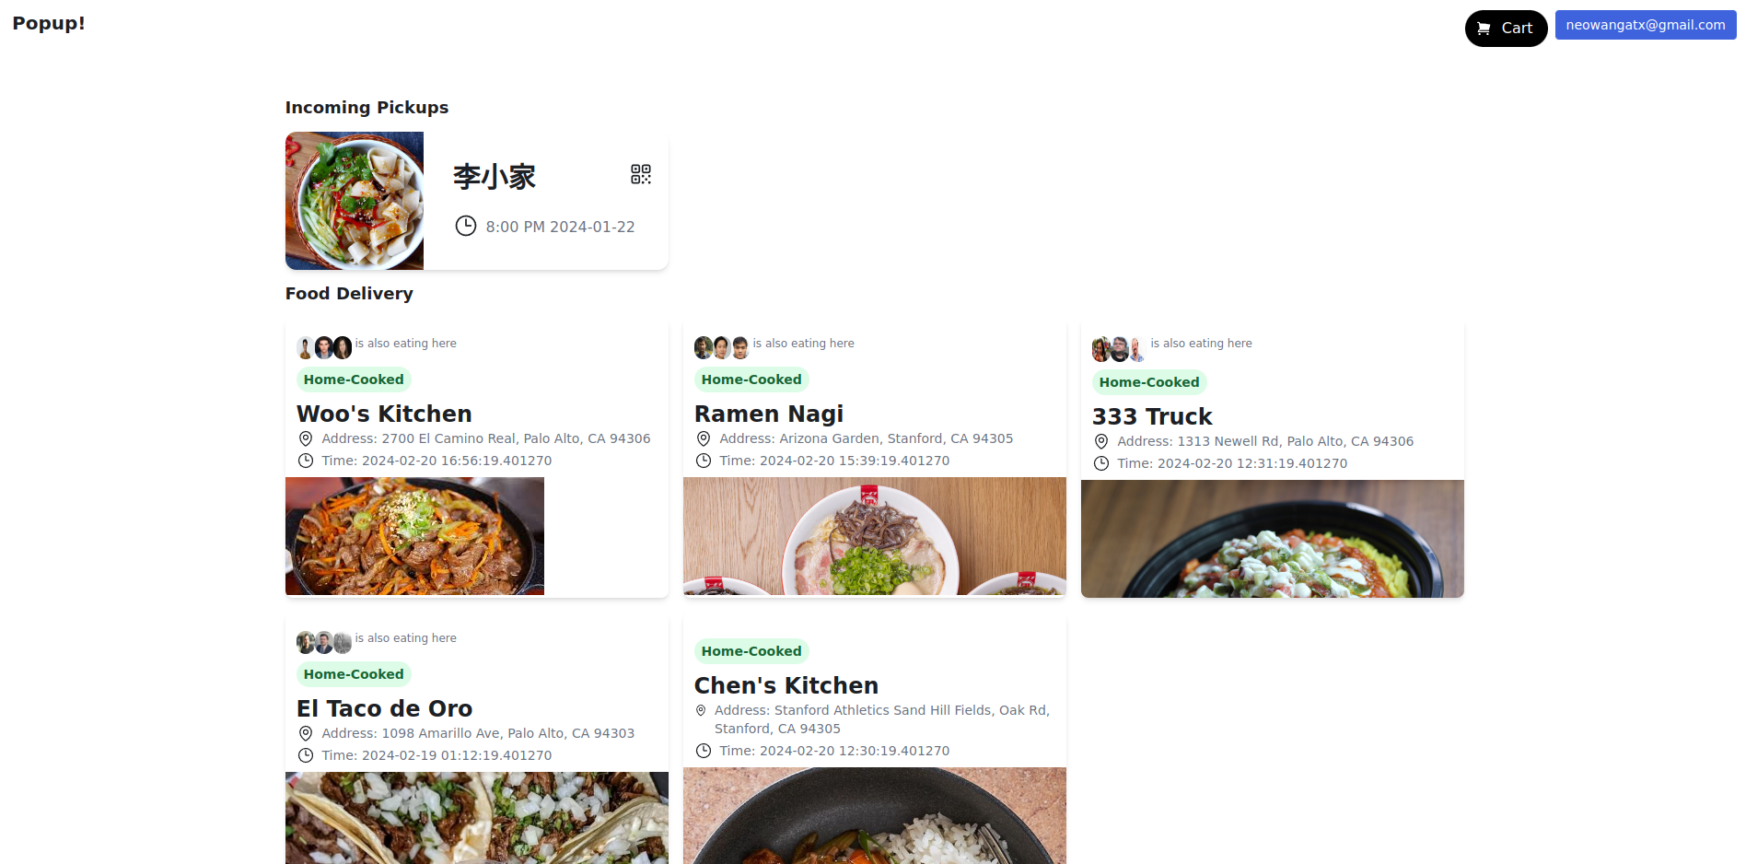Select the Home-Cooked tag on Chen's Kitchen
Image resolution: width=1746 pixels, height=864 pixels.
751,651
